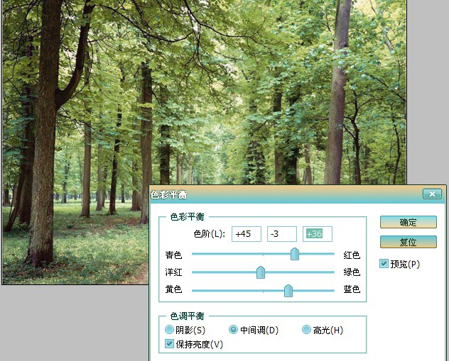Click the +36 color level field
449x361 pixels.
(318, 234)
